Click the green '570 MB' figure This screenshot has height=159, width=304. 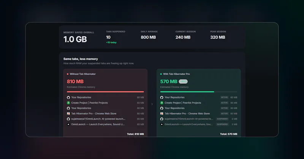pos(169,81)
